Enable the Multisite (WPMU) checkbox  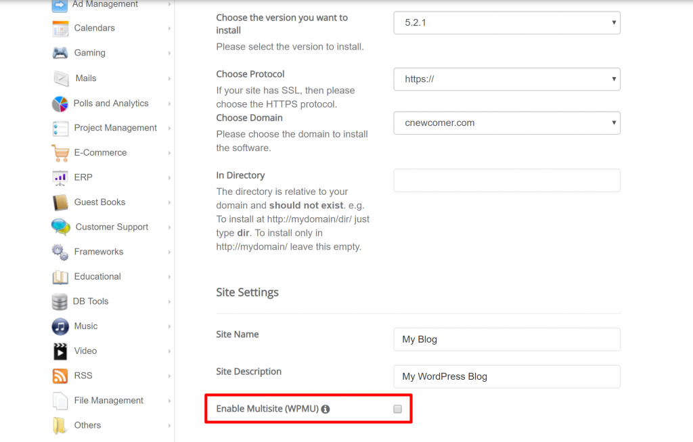click(397, 409)
